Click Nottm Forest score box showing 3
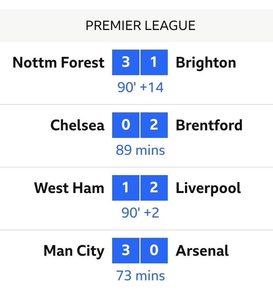Viewport: 273px width, 293px height. click(x=125, y=62)
